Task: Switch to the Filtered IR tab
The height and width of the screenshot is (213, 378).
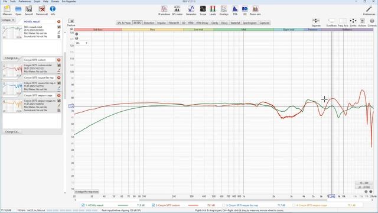Action: tap(174, 22)
